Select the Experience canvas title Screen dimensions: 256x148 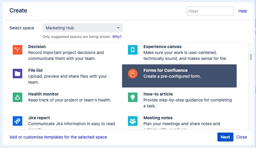click(162, 47)
